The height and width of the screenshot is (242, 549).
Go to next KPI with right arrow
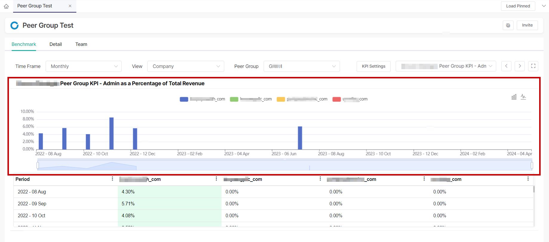(x=520, y=66)
